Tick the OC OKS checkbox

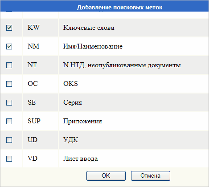pos(9,84)
